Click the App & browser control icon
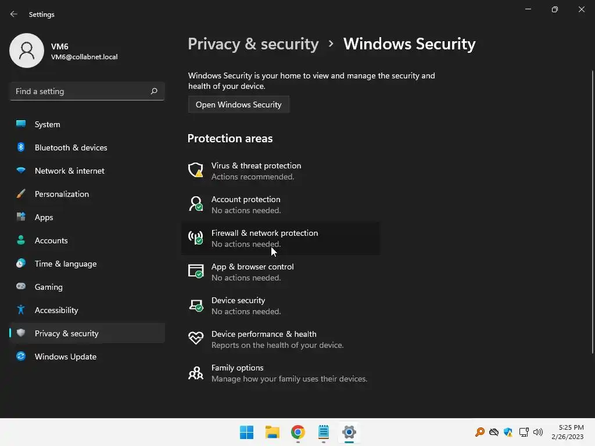The height and width of the screenshot is (446, 595). point(196,271)
